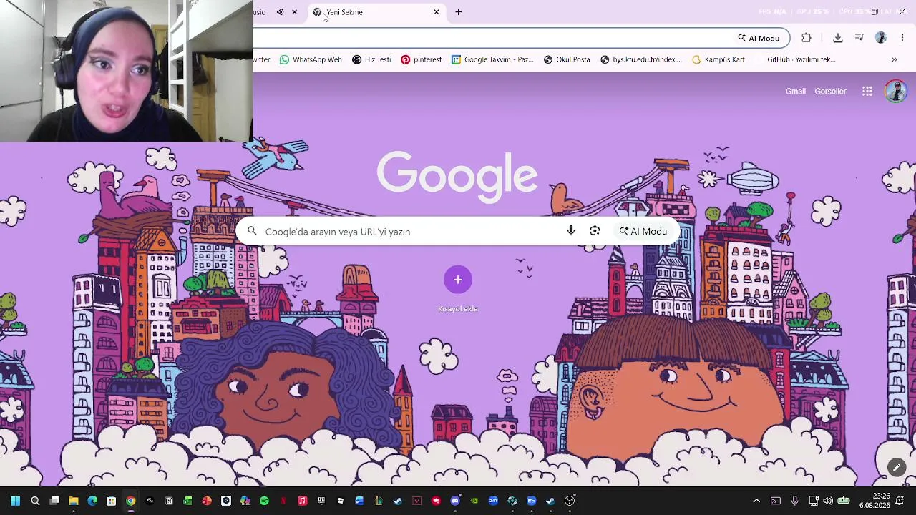Open Hız Testi bookmark
The width and height of the screenshot is (916, 515).
click(371, 59)
